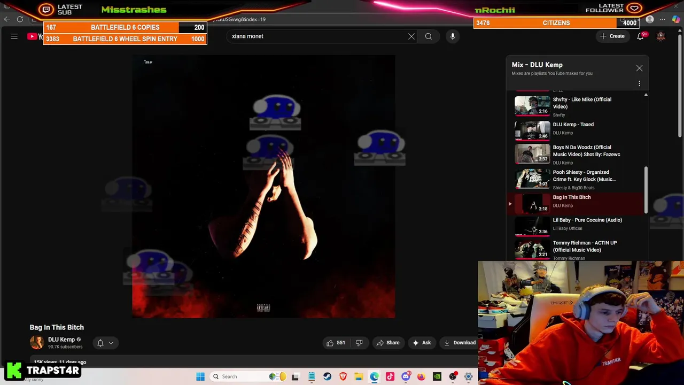Open Windows Settings gear on taskbar
This screenshot has height=385, width=684.
pyautogui.click(x=468, y=376)
